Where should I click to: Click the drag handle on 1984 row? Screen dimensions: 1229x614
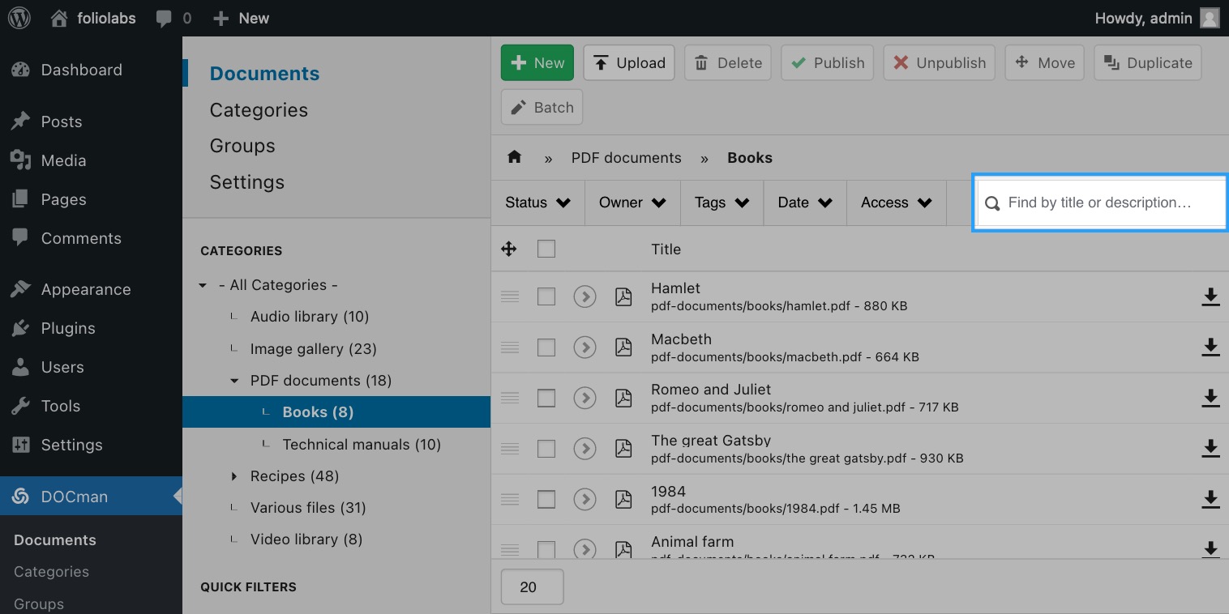click(x=510, y=499)
